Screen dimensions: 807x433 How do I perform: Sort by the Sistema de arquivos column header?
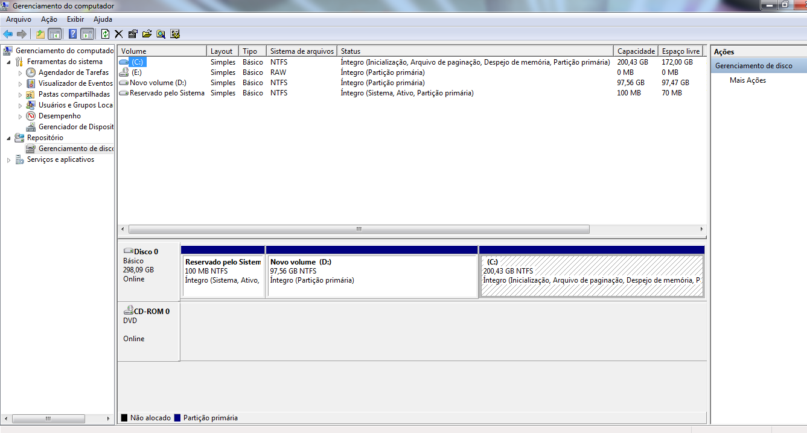302,51
